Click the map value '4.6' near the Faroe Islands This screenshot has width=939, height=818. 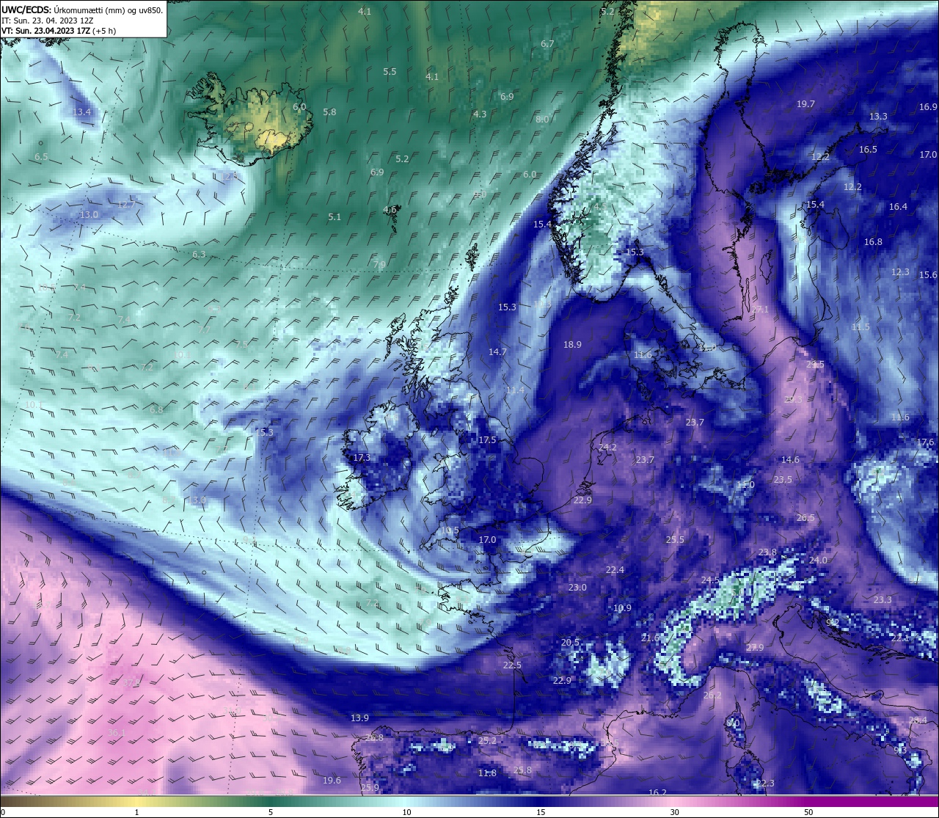pos(390,210)
